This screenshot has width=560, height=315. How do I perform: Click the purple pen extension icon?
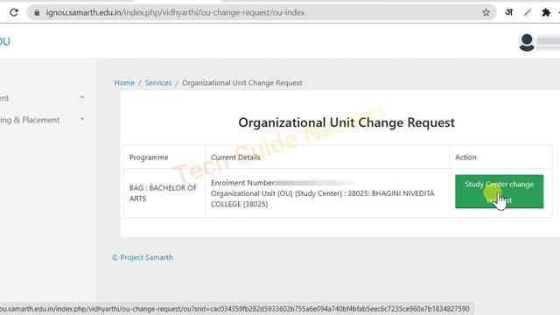point(528,12)
